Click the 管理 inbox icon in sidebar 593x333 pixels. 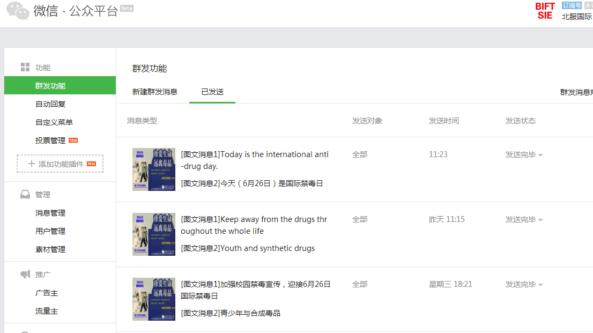(25, 195)
